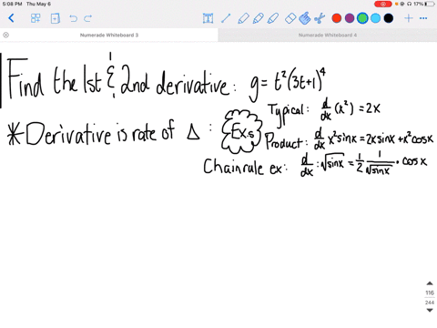Switch to the Numerade Whiteboard 4 tab
The height and width of the screenshot is (328, 437).
pos(328,35)
